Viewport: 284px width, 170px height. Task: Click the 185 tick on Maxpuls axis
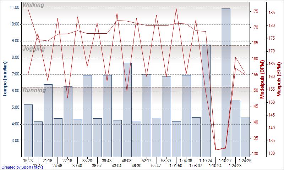click(x=272, y=13)
